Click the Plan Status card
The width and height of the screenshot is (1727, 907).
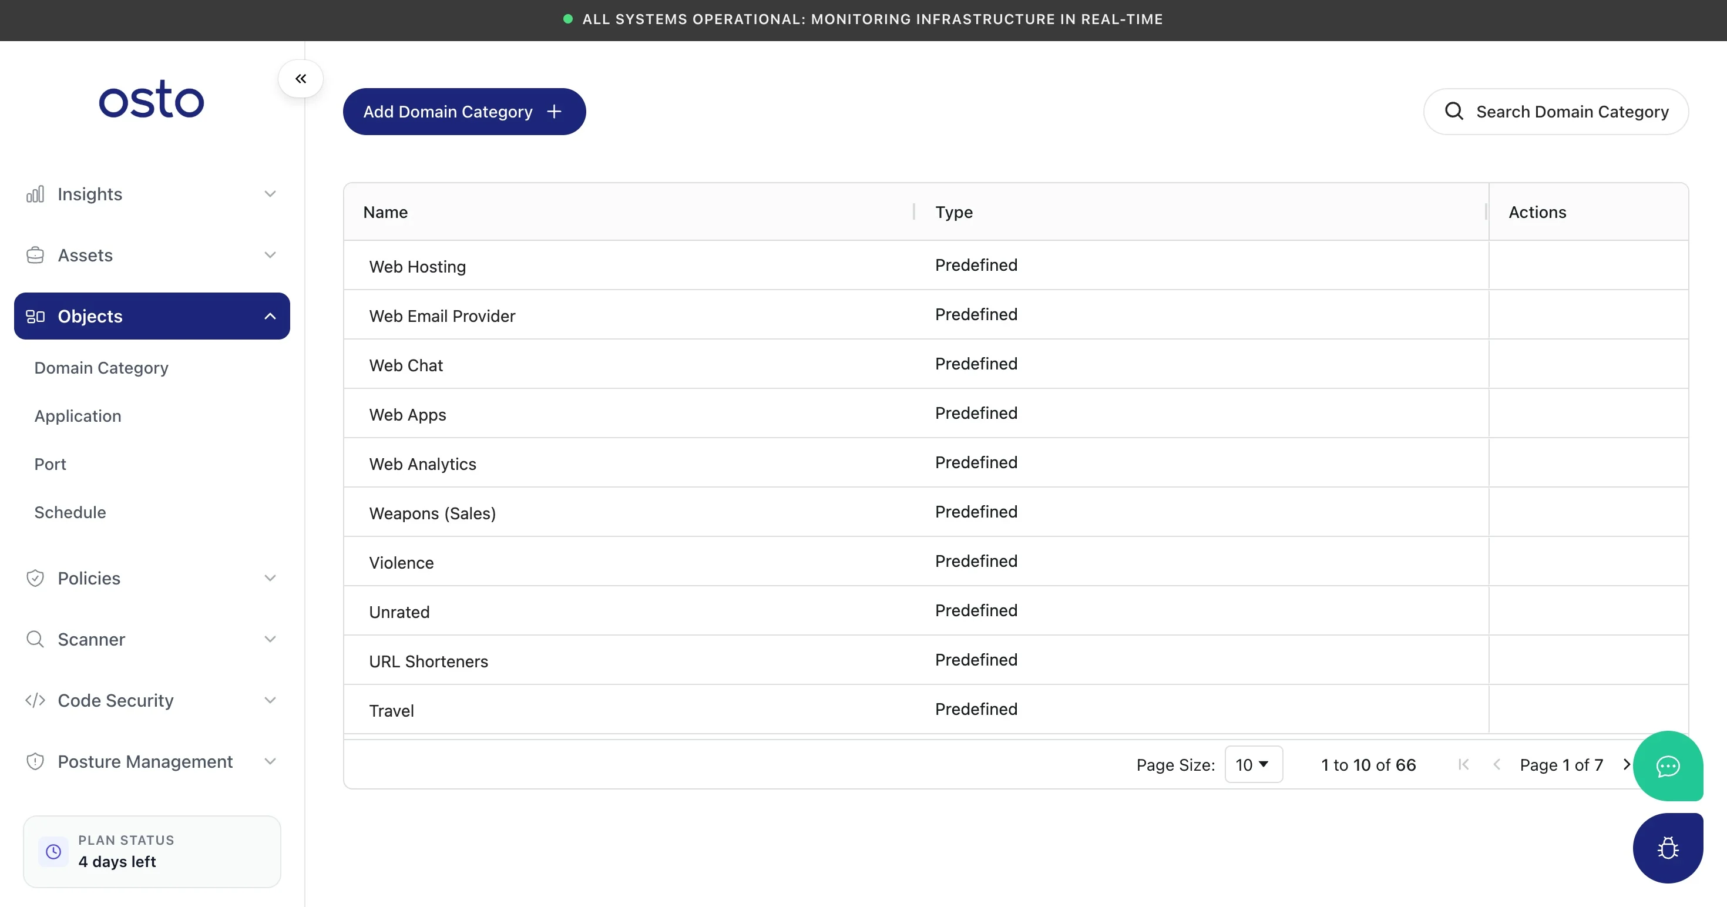152,851
